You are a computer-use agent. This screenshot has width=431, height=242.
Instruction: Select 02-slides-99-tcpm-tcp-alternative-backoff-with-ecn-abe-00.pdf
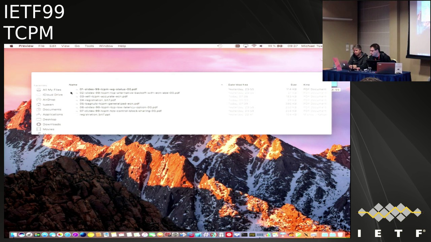130,93
